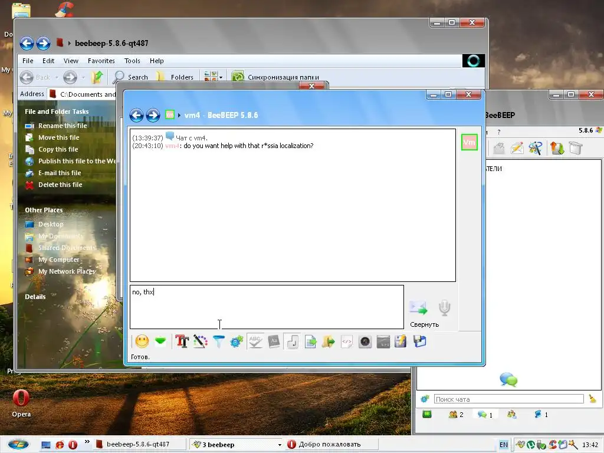Click the green arrow envelope icon beside the smiley
The image size is (604, 453).
coord(160,342)
